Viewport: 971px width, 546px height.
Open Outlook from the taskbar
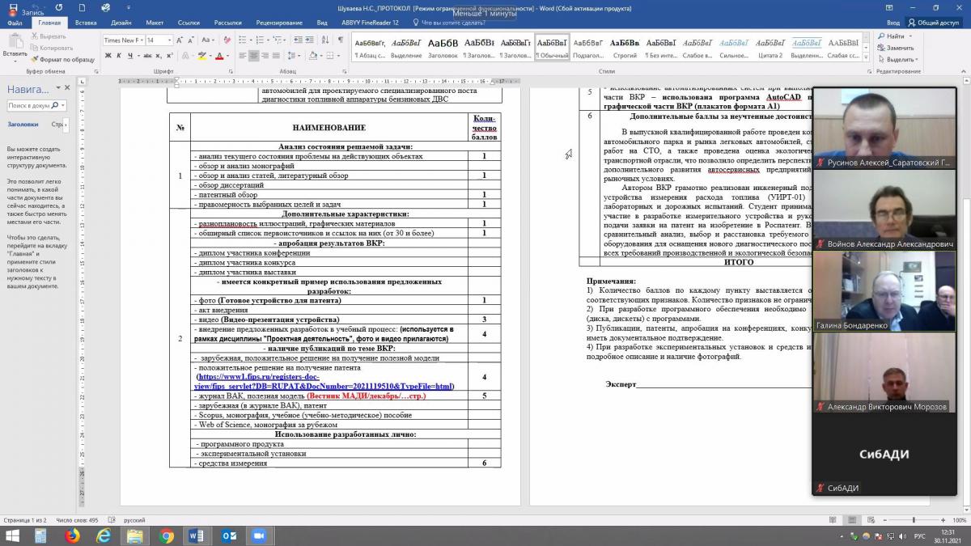click(228, 535)
